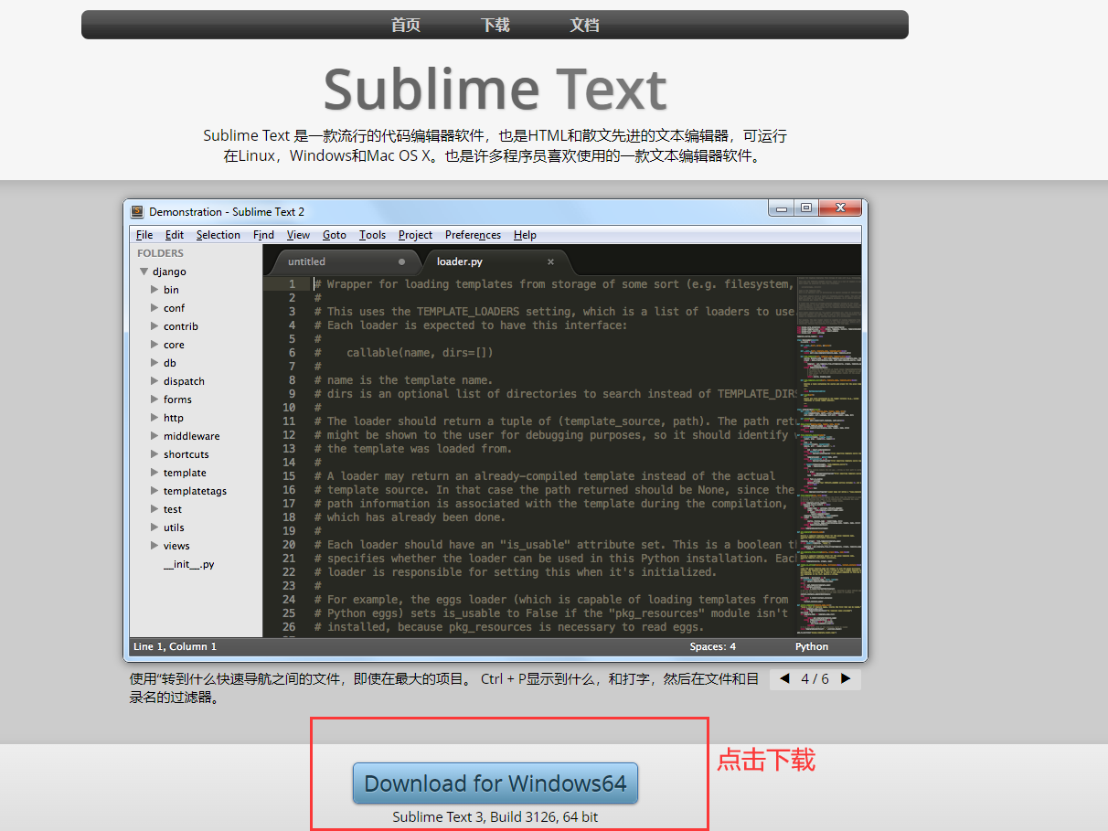Expand the bin folder
Image resolution: width=1108 pixels, height=831 pixels.
pos(154,290)
